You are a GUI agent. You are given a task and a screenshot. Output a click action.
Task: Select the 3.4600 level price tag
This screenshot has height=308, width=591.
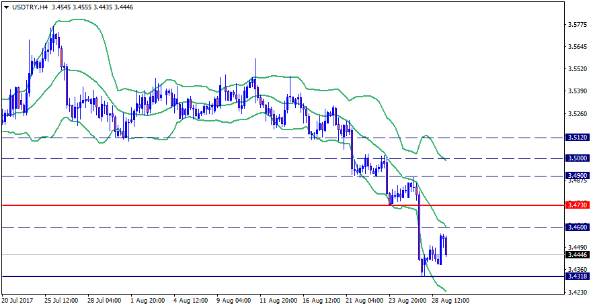[x=578, y=227]
